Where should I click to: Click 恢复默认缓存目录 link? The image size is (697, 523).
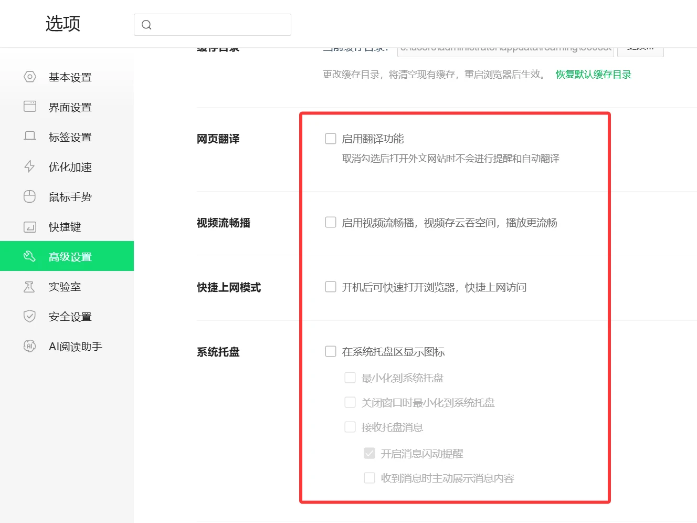tap(593, 75)
